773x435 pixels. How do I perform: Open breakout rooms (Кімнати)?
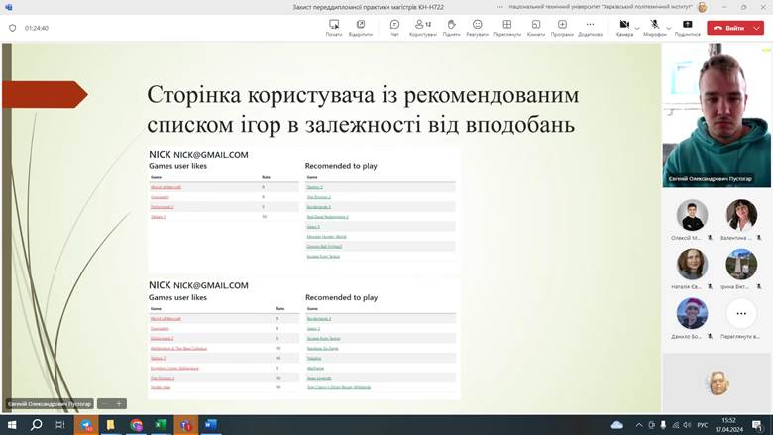pos(535,27)
